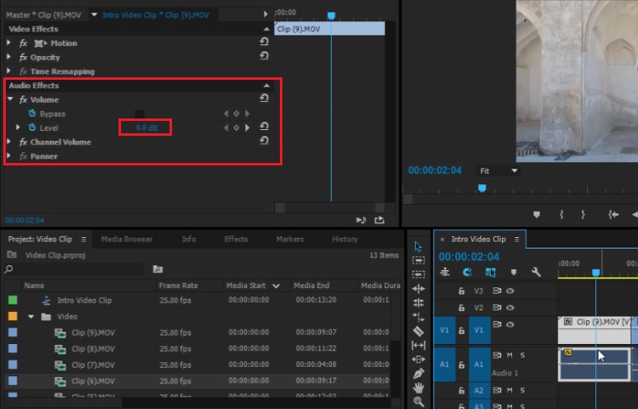Switch to the Markers tab

290,239
